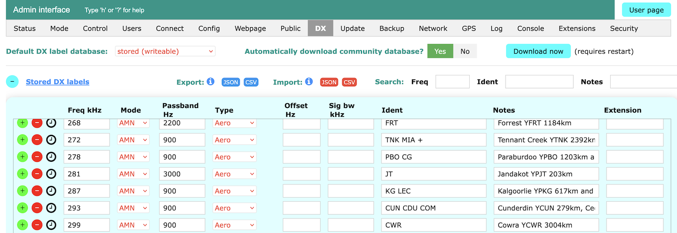Open the Config tab
Viewport: 677px width, 233px height.
[x=209, y=28]
